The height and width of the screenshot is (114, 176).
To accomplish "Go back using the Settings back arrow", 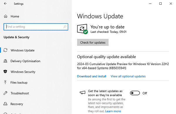I will 5,4.
